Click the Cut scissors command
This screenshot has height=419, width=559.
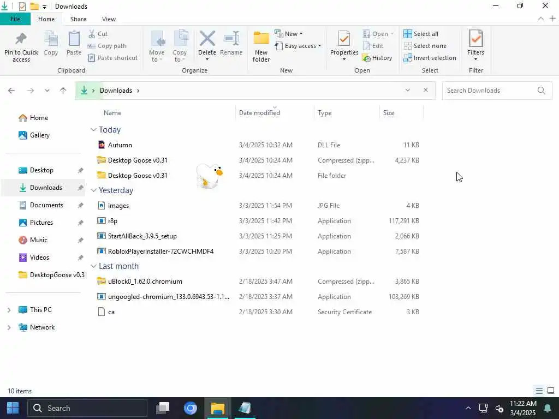click(98, 34)
